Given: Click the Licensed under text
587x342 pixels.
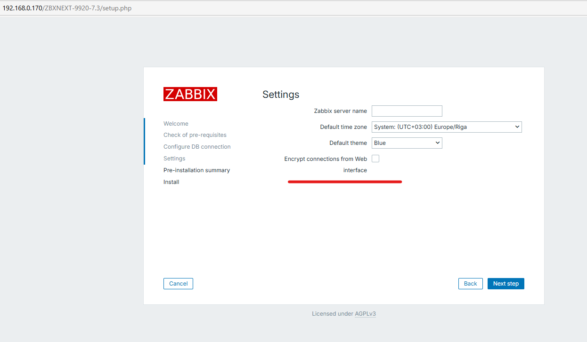Looking at the screenshot, I should pos(333,314).
